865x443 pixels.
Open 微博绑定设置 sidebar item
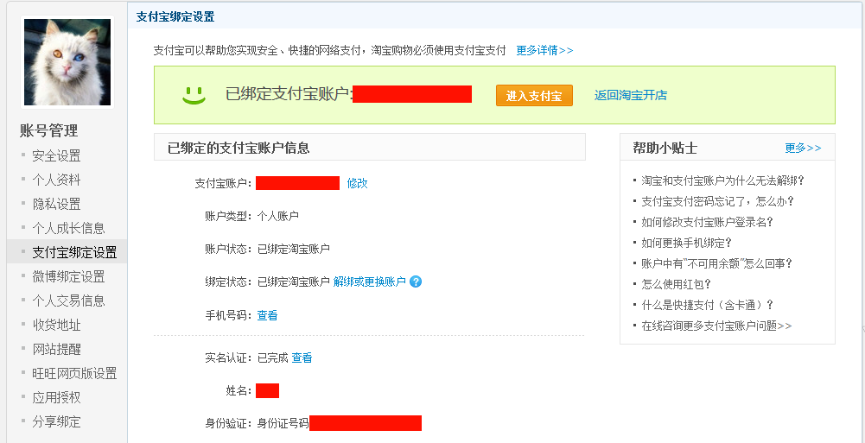68,277
